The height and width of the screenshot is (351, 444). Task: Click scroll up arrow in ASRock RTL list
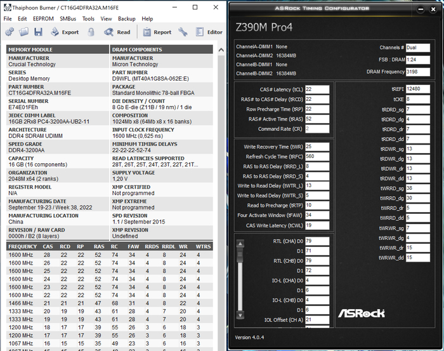(240, 244)
